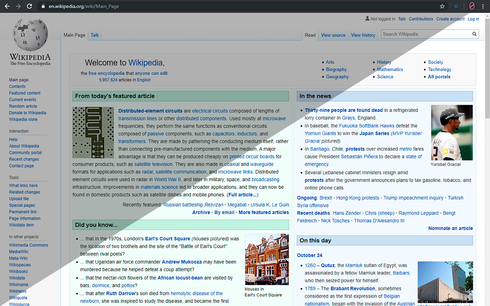The image size is (490, 306).
Task: Click the magnifying glass search icon
Action: coord(474,34)
